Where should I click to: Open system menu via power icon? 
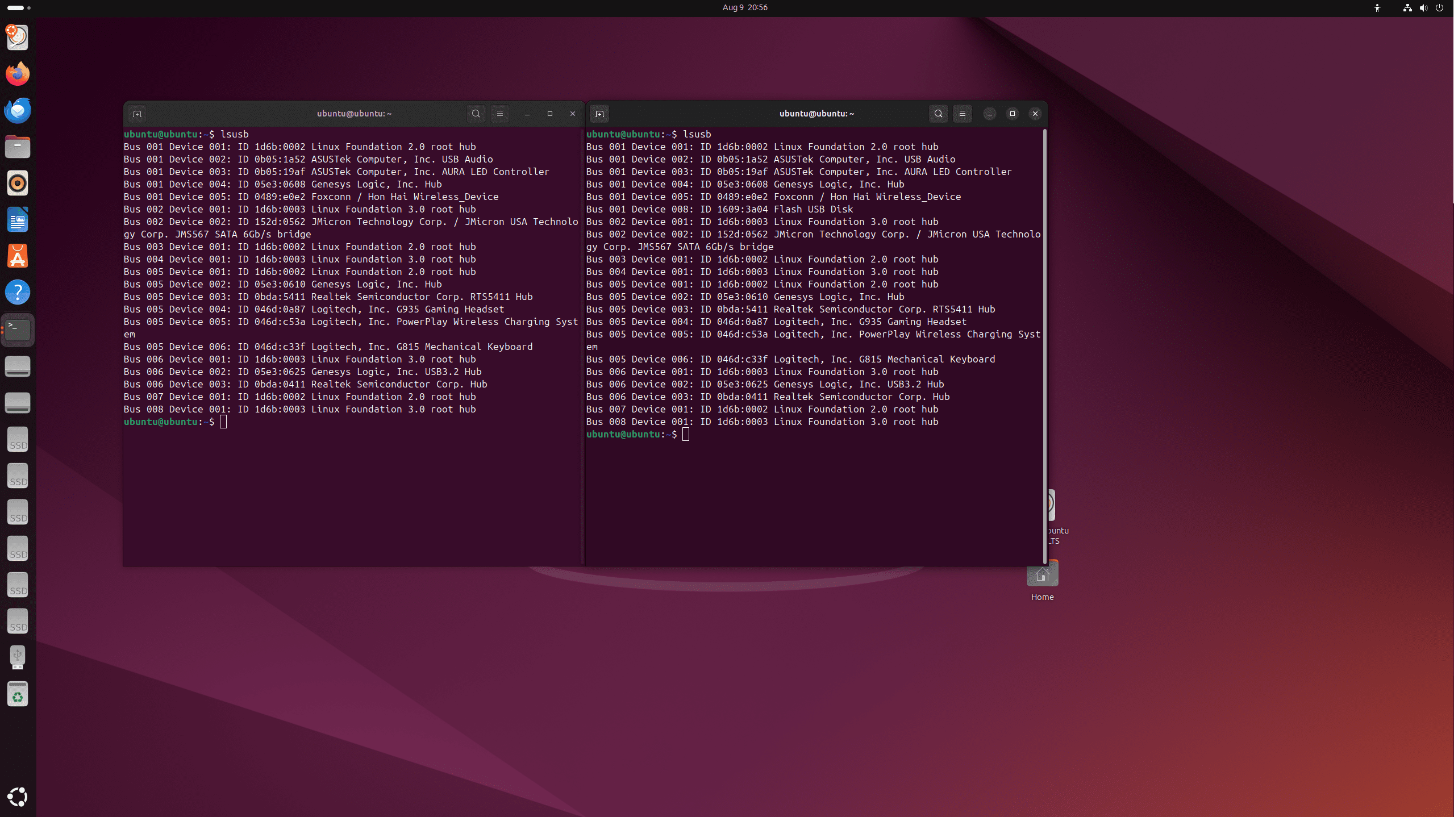click(x=1439, y=8)
